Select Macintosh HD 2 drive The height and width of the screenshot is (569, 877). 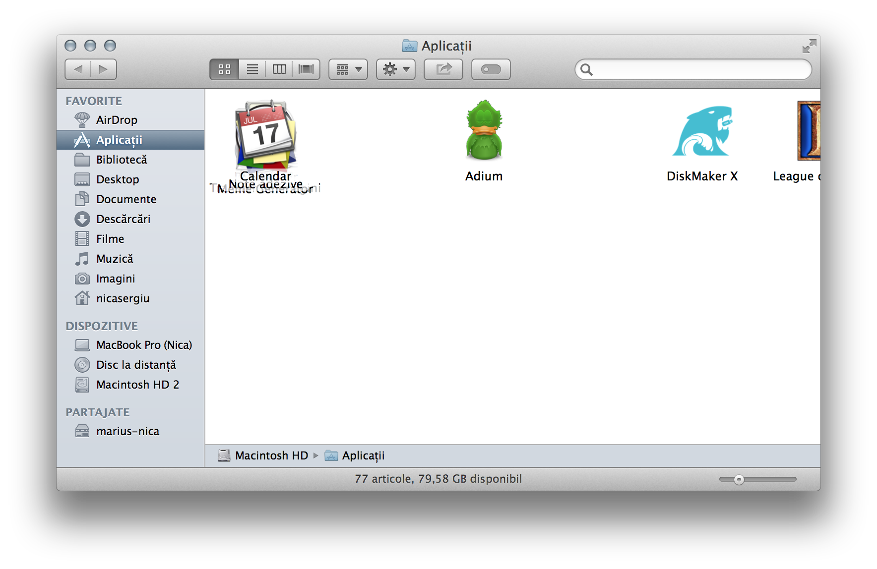[130, 385]
